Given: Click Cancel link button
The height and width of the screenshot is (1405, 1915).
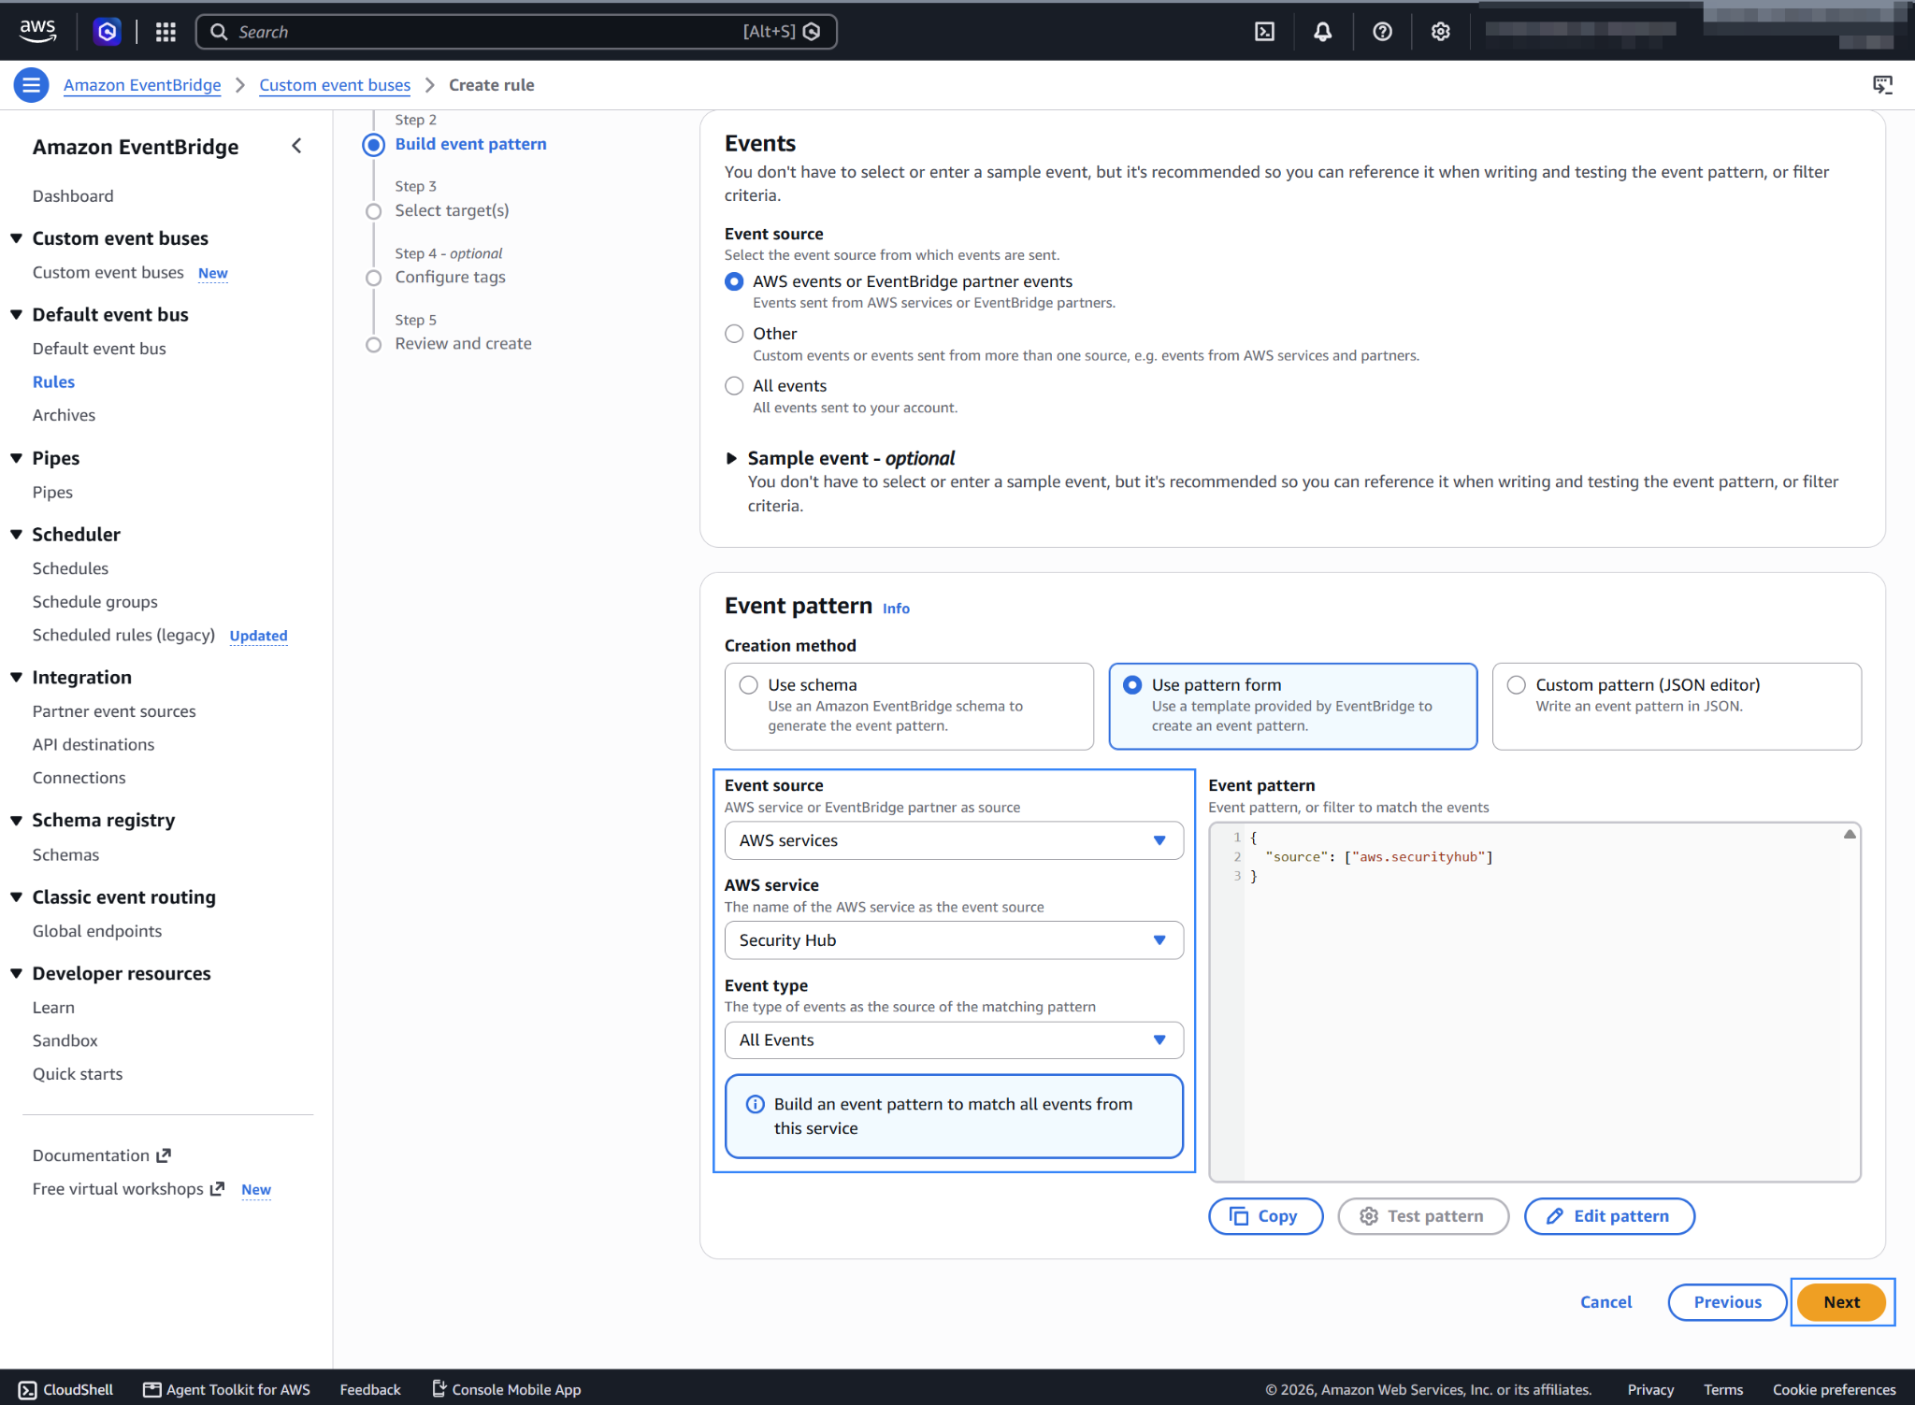Looking at the screenshot, I should 1605,1301.
